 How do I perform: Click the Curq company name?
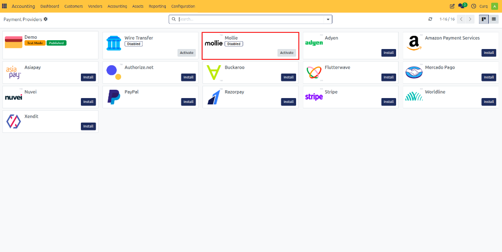coord(483,6)
